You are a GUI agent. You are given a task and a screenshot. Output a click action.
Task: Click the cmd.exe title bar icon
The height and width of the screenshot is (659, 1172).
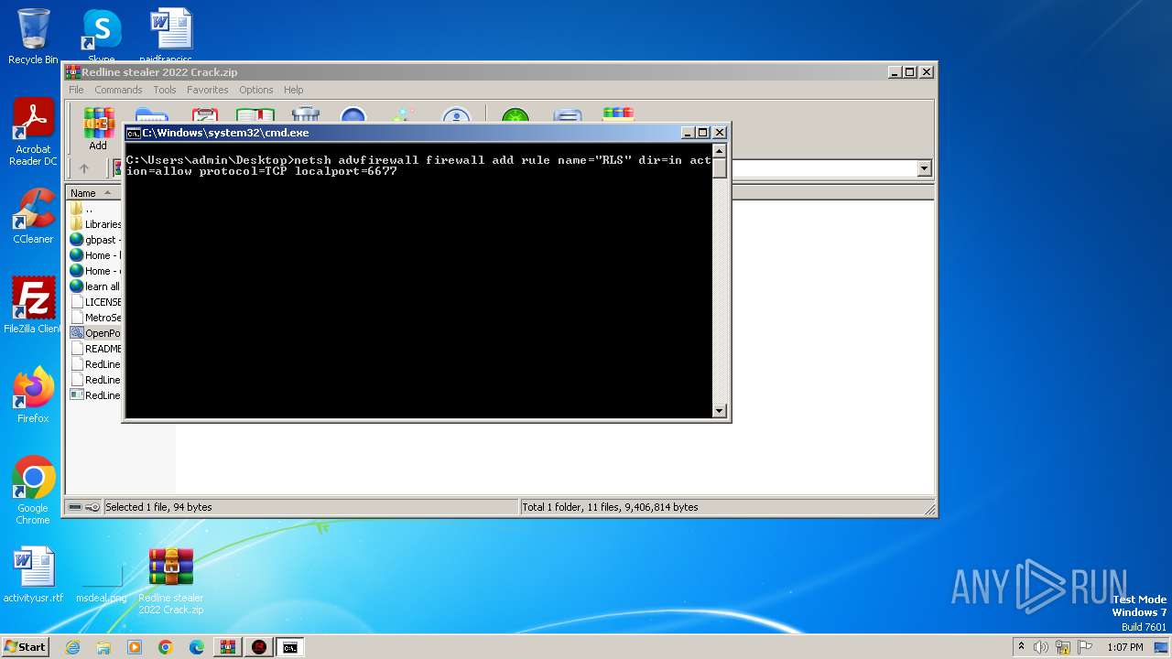pos(133,133)
